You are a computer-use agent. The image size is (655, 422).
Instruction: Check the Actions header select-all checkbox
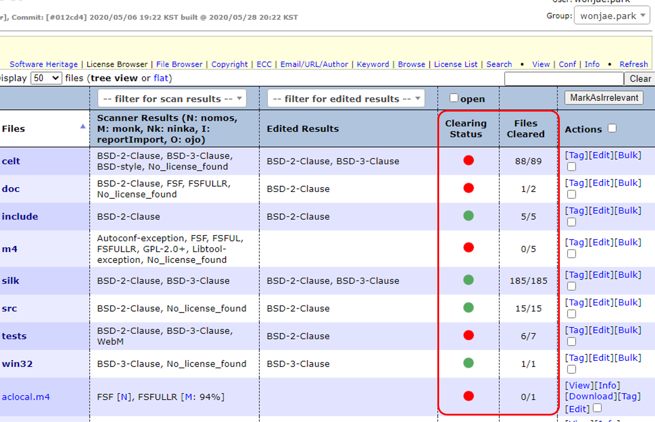point(612,128)
